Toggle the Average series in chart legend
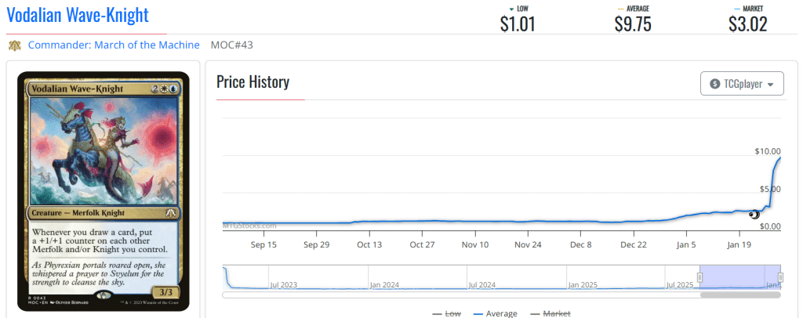Screen dimensions: 803x318 tap(496, 313)
